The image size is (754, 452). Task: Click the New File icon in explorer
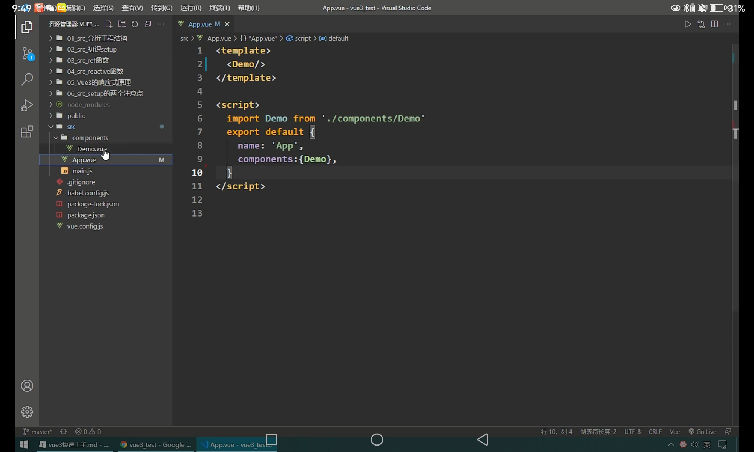point(109,24)
